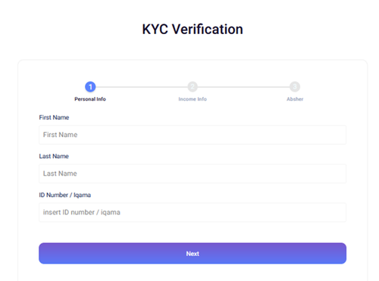Click progress line between steps 2 and 3

click(244, 87)
